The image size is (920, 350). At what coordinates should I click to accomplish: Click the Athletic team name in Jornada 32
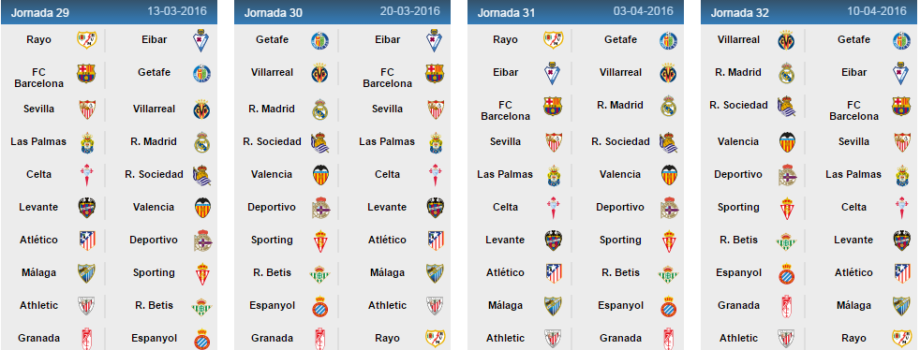(738, 338)
